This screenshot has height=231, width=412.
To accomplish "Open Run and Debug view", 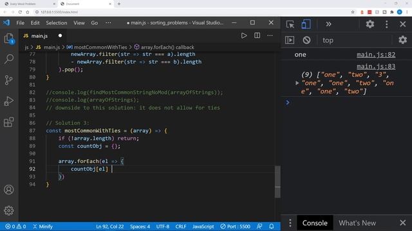I will point(9,101).
